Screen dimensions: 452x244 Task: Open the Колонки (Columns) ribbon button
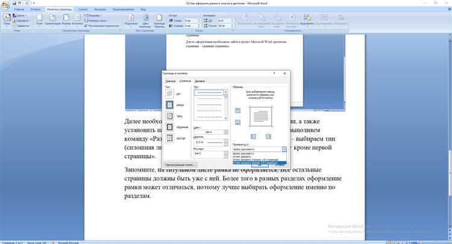pos(77,20)
